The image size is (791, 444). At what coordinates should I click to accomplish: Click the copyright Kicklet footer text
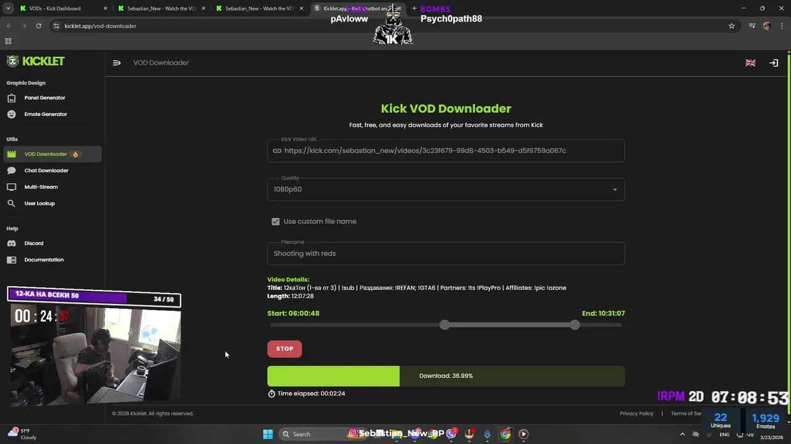pos(153,413)
